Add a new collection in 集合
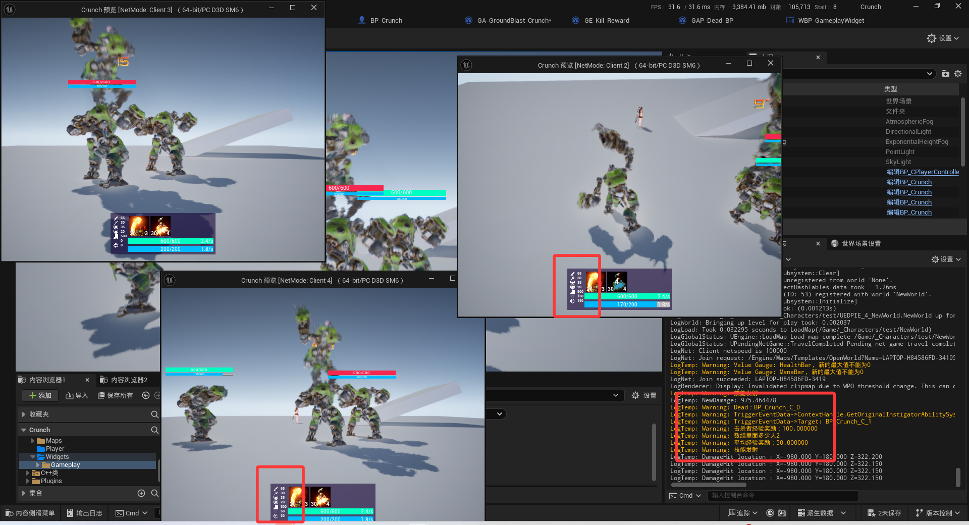 click(x=141, y=493)
